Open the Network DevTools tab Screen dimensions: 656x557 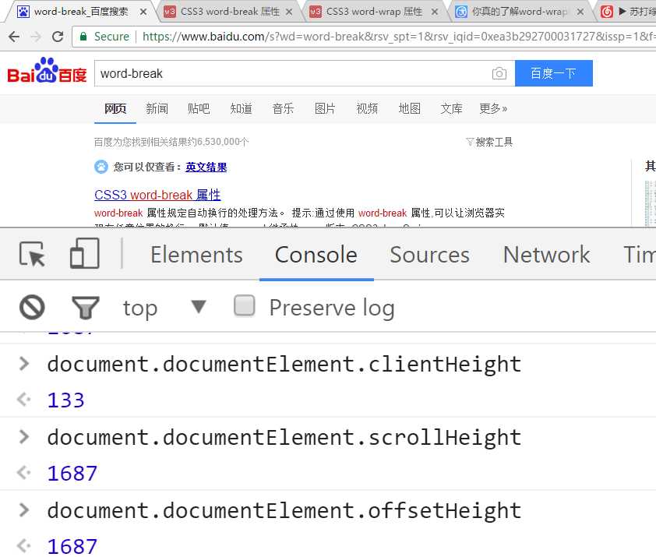click(x=546, y=255)
